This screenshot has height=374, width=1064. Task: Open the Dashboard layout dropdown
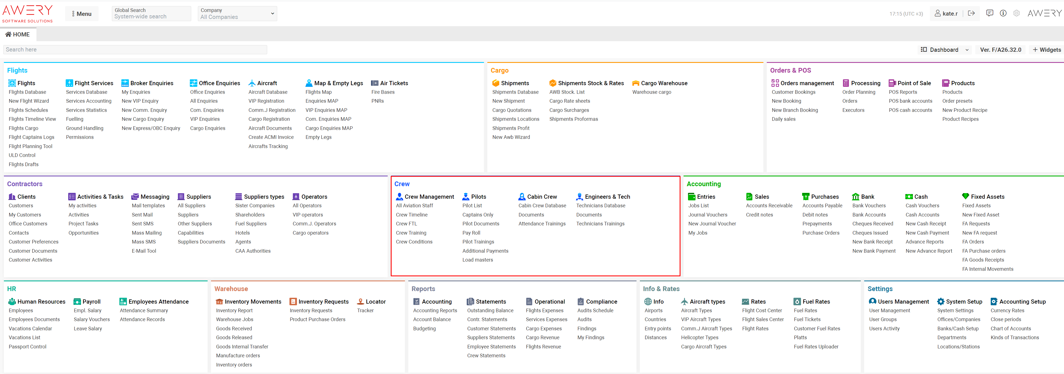pos(944,50)
